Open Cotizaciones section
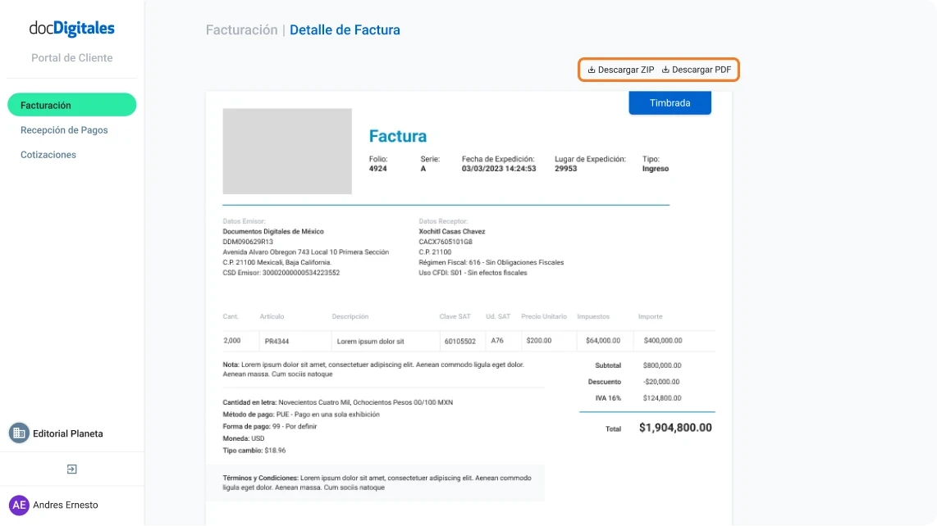Screen dimensions: 937x526 (x=48, y=154)
